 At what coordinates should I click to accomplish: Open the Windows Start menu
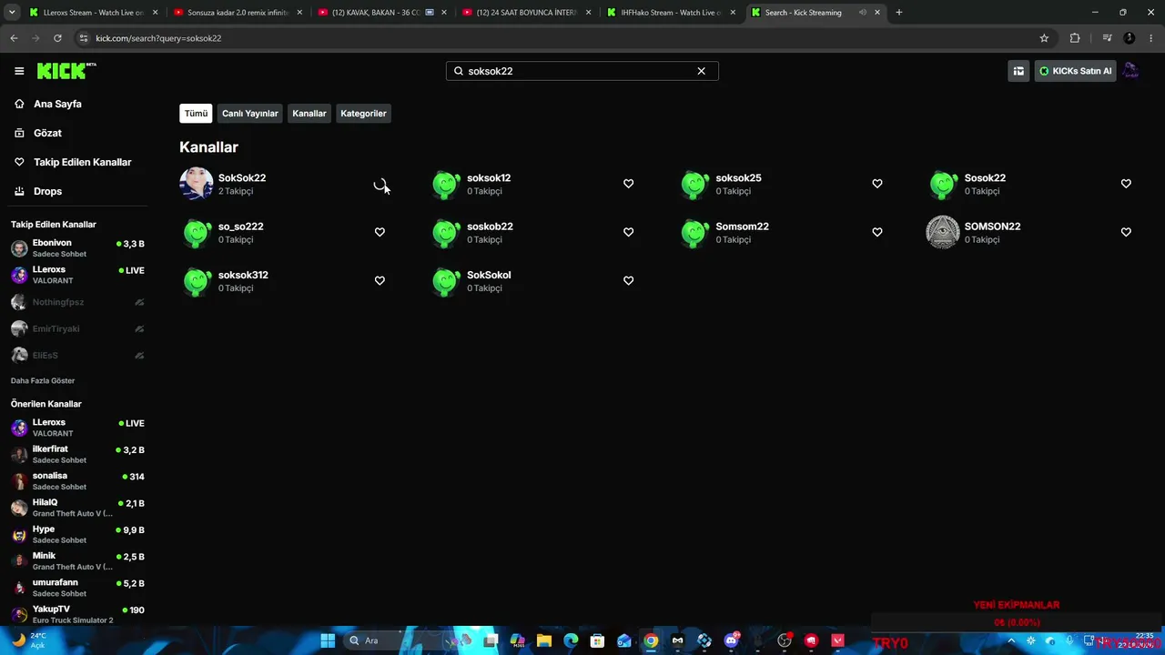(328, 640)
